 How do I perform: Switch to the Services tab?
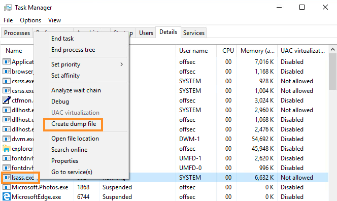194,33
